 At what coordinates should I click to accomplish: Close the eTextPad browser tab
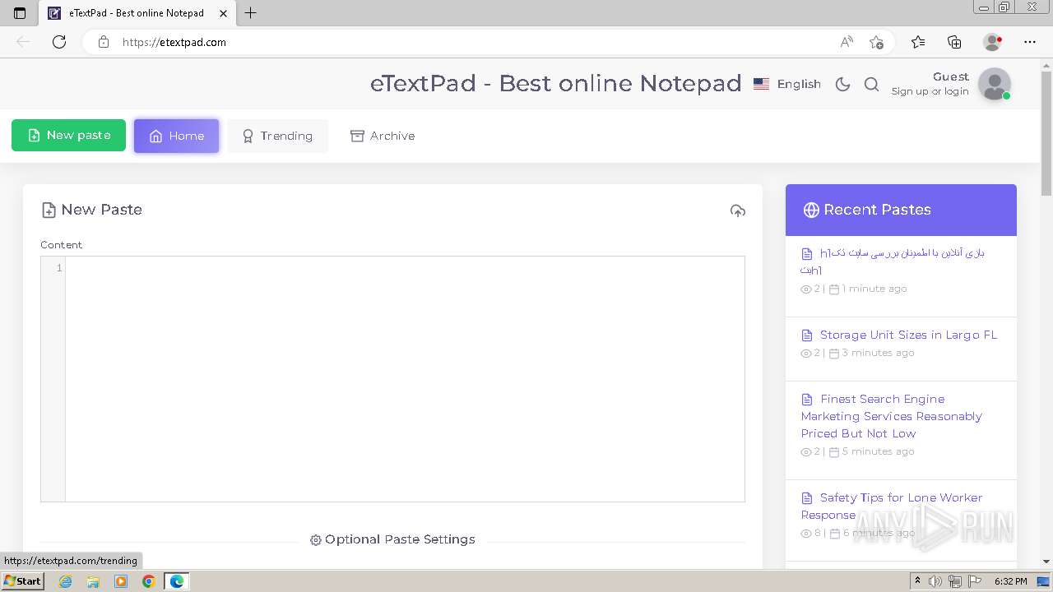[223, 13]
